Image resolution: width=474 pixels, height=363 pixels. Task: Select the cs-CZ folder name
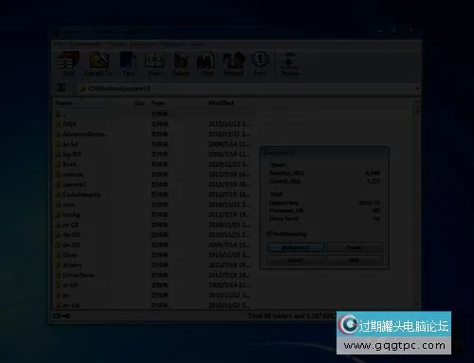[70, 225]
